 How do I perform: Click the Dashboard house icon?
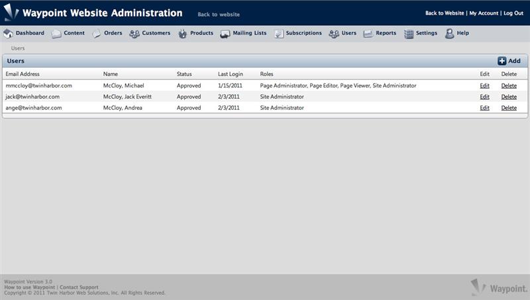pos(8,33)
